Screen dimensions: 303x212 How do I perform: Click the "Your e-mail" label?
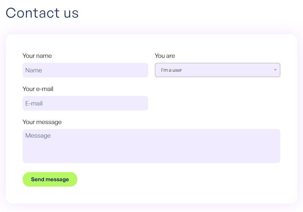(38, 89)
